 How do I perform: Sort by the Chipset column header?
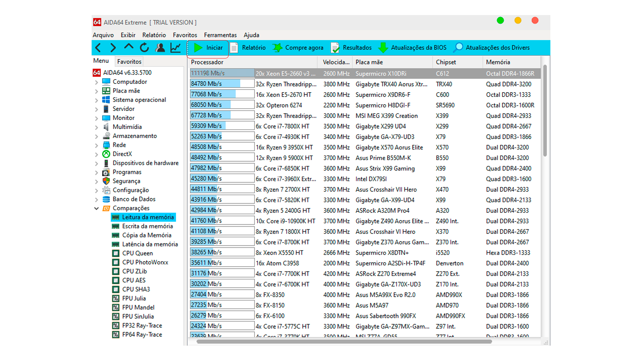[x=458, y=62]
